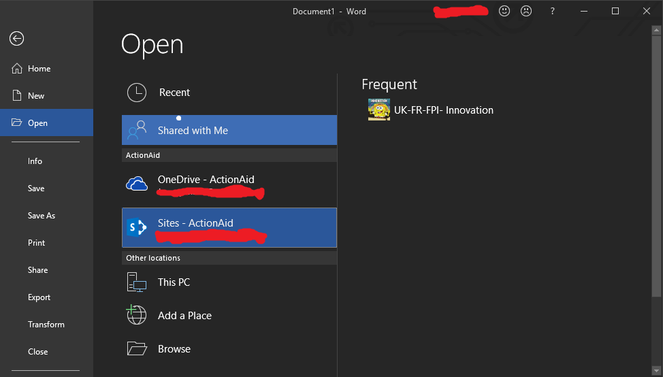This screenshot has height=377, width=663.
Task: Click the vertical scrollbar thumb
Action: click(x=656, y=165)
